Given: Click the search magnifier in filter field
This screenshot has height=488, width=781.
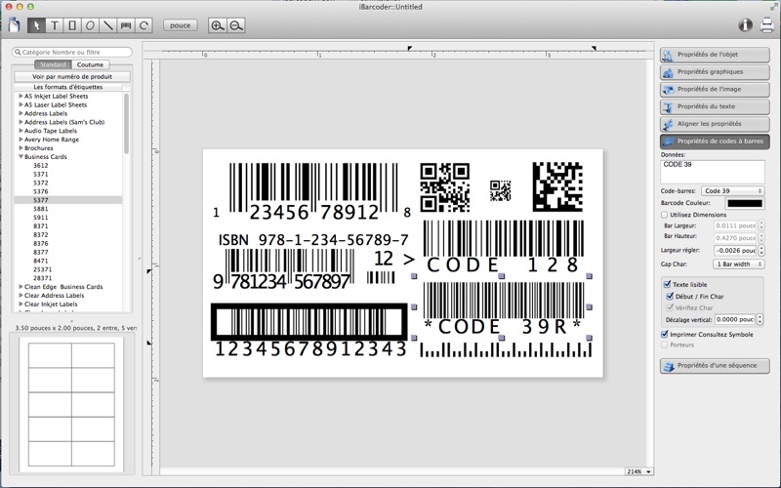Looking at the screenshot, I should coord(18,52).
